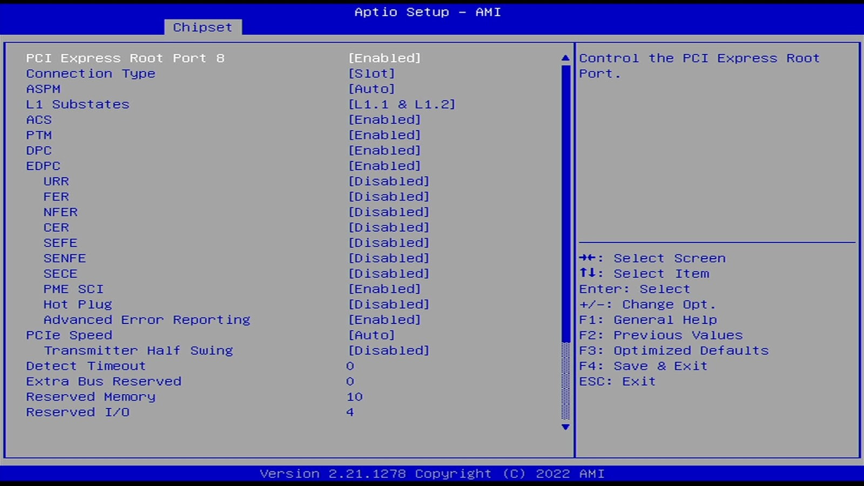This screenshot has width=864, height=486.
Task: Toggle EDPC [Enabled] value
Action: [384, 166]
